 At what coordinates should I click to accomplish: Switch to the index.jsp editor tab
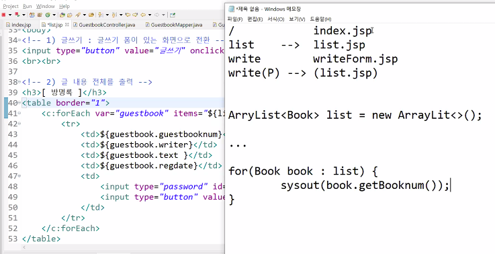[x=19, y=25]
